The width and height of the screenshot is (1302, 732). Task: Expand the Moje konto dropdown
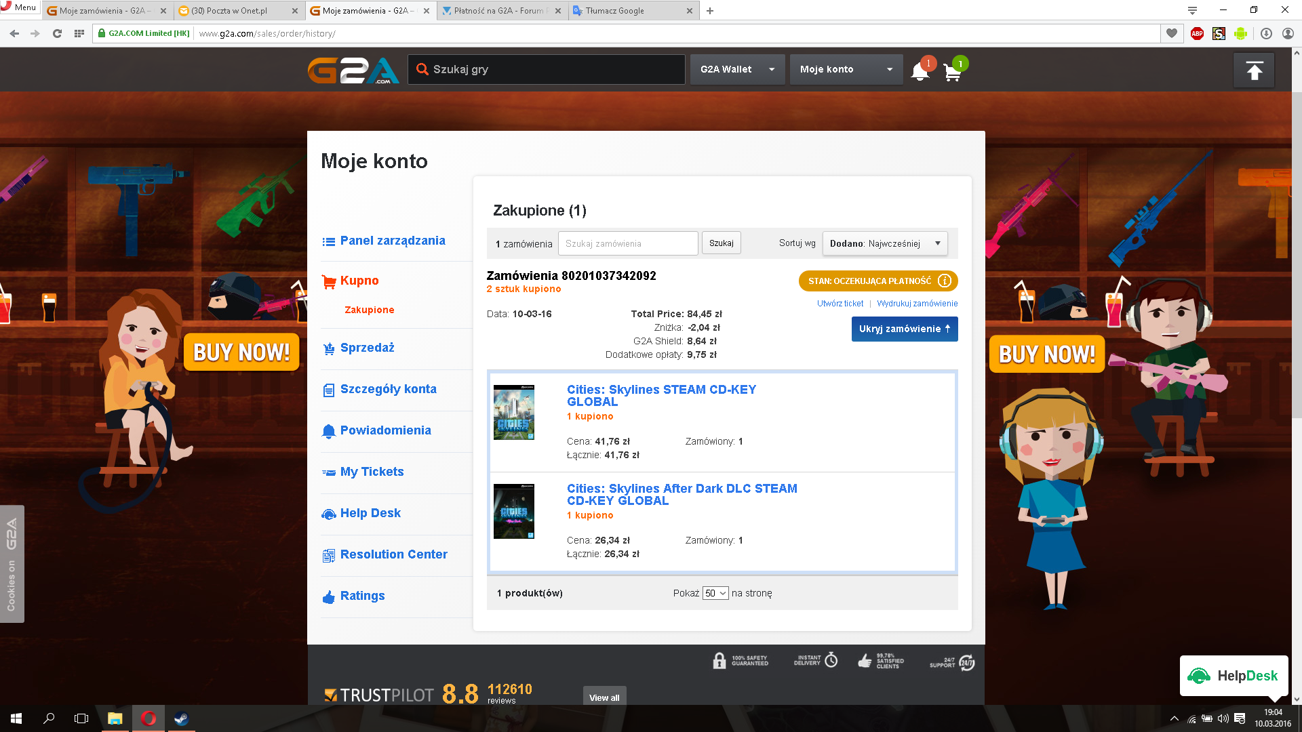846,69
